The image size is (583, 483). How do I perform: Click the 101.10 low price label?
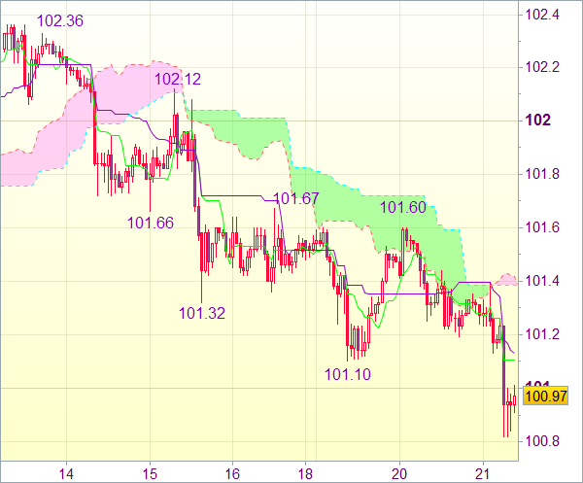[348, 374]
